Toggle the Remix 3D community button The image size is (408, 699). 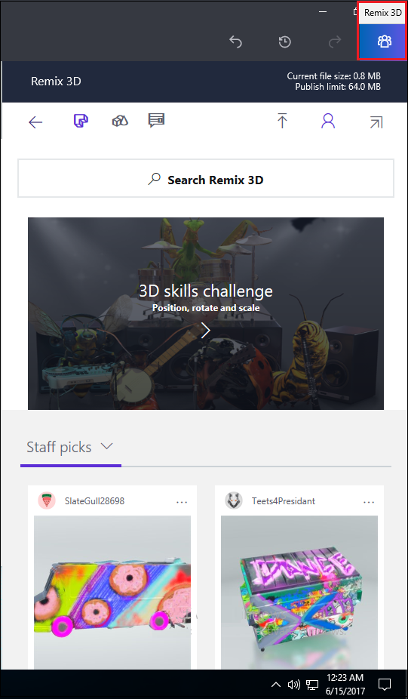tap(384, 42)
